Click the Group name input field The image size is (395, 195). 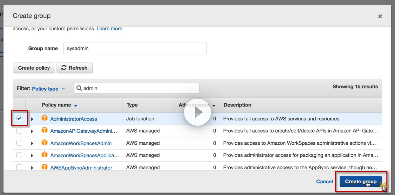[x=135, y=48]
